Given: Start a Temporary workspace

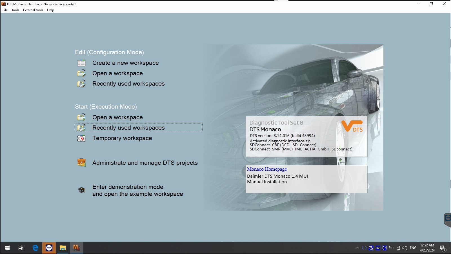Looking at the screenshot, I should [x=122, y=138].
